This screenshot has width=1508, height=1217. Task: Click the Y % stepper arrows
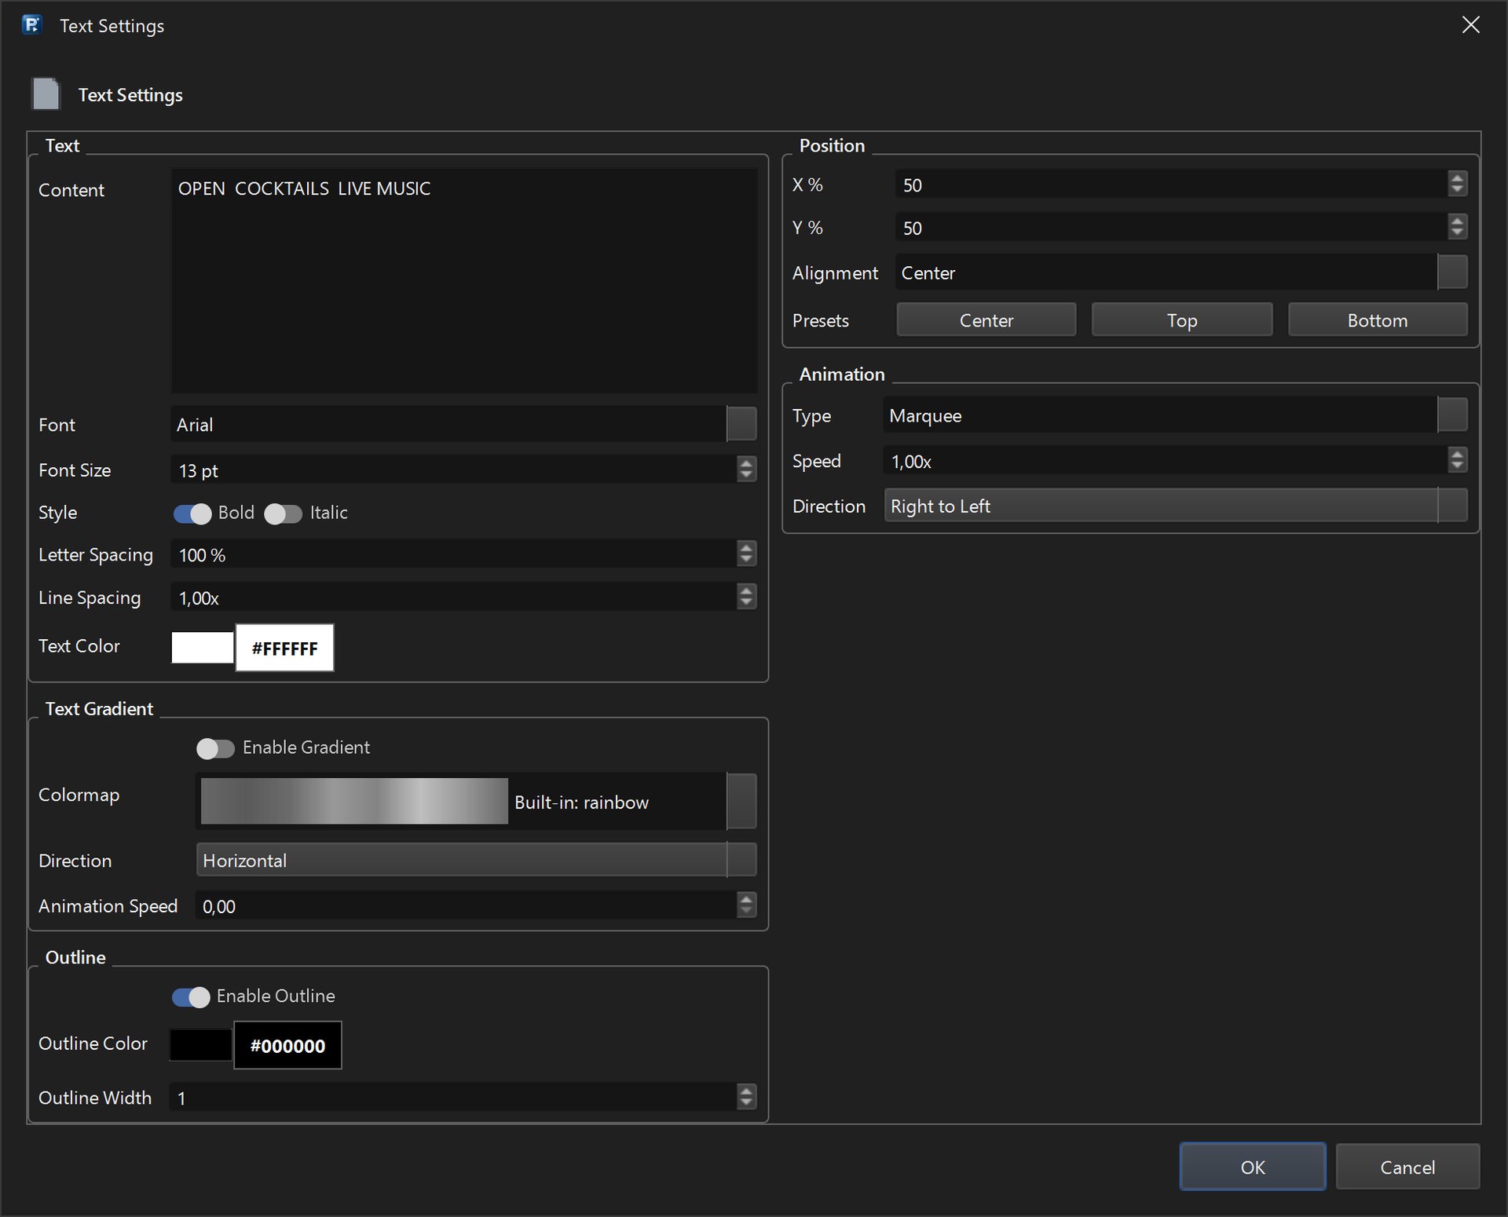click(x=1457, y=228)
